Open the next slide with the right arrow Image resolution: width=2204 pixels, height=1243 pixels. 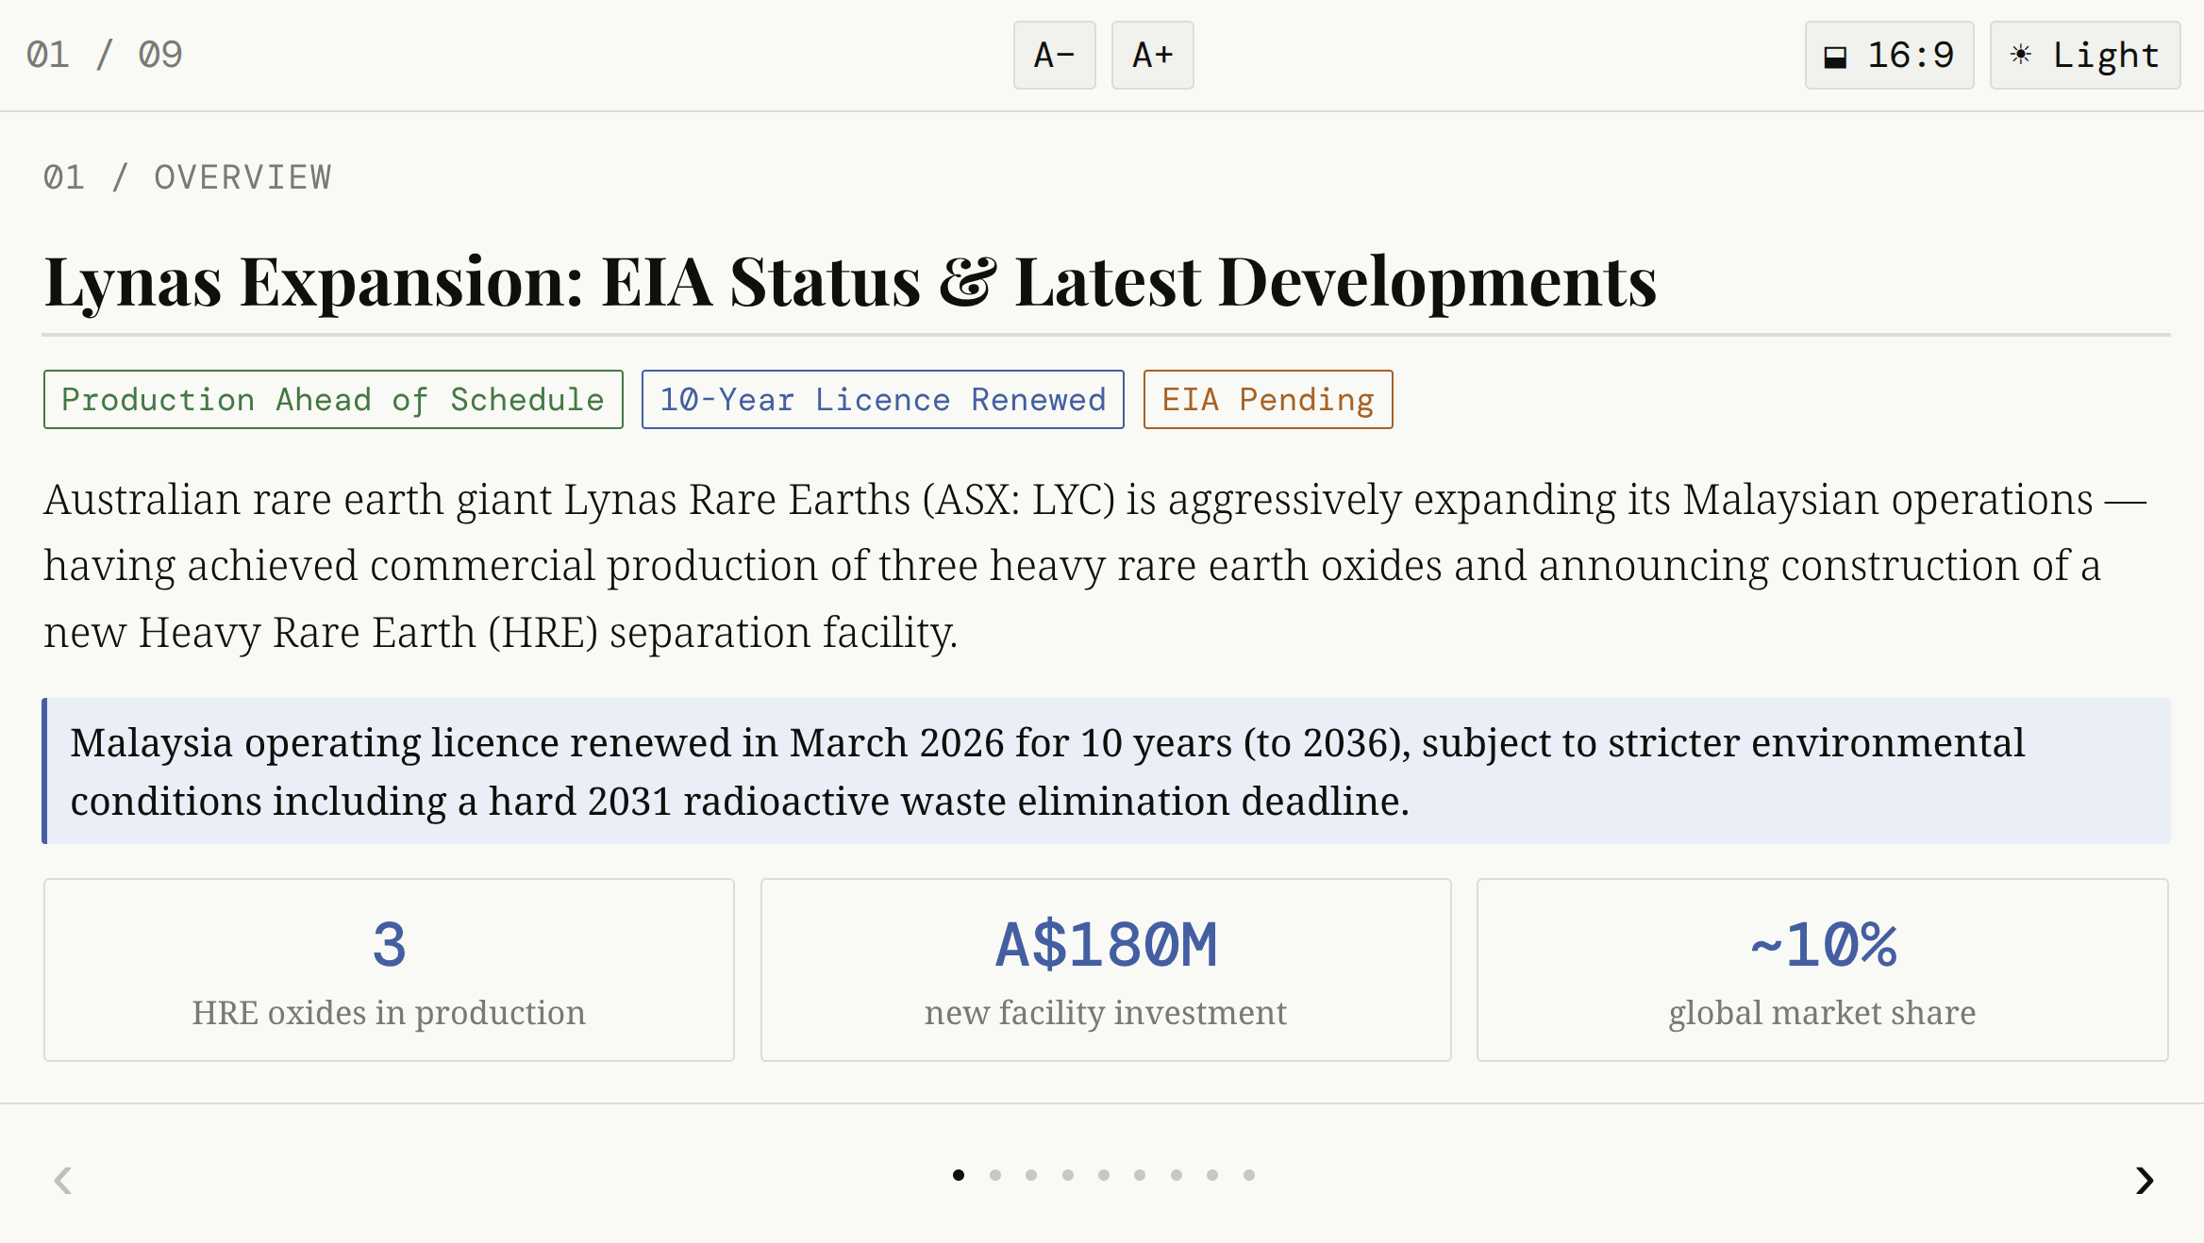coord(2144,1181)
